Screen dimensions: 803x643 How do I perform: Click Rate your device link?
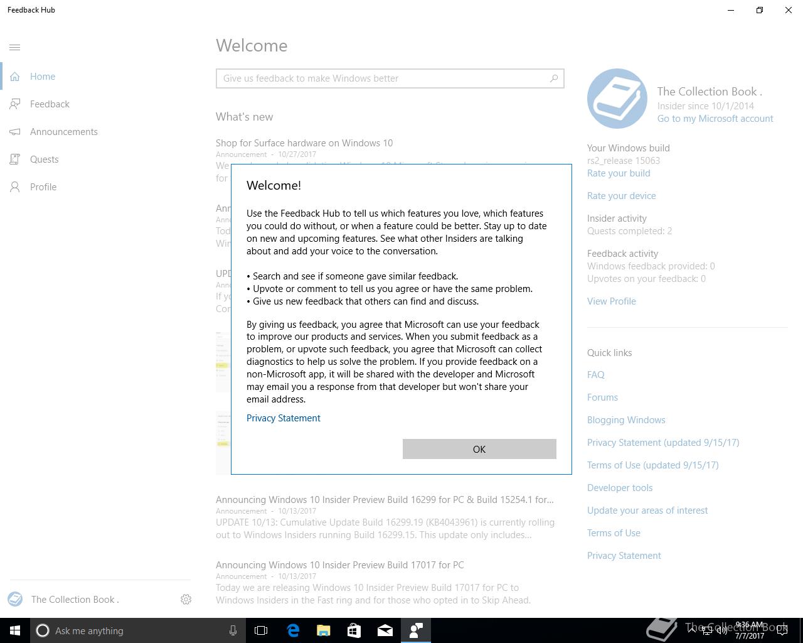622,196
